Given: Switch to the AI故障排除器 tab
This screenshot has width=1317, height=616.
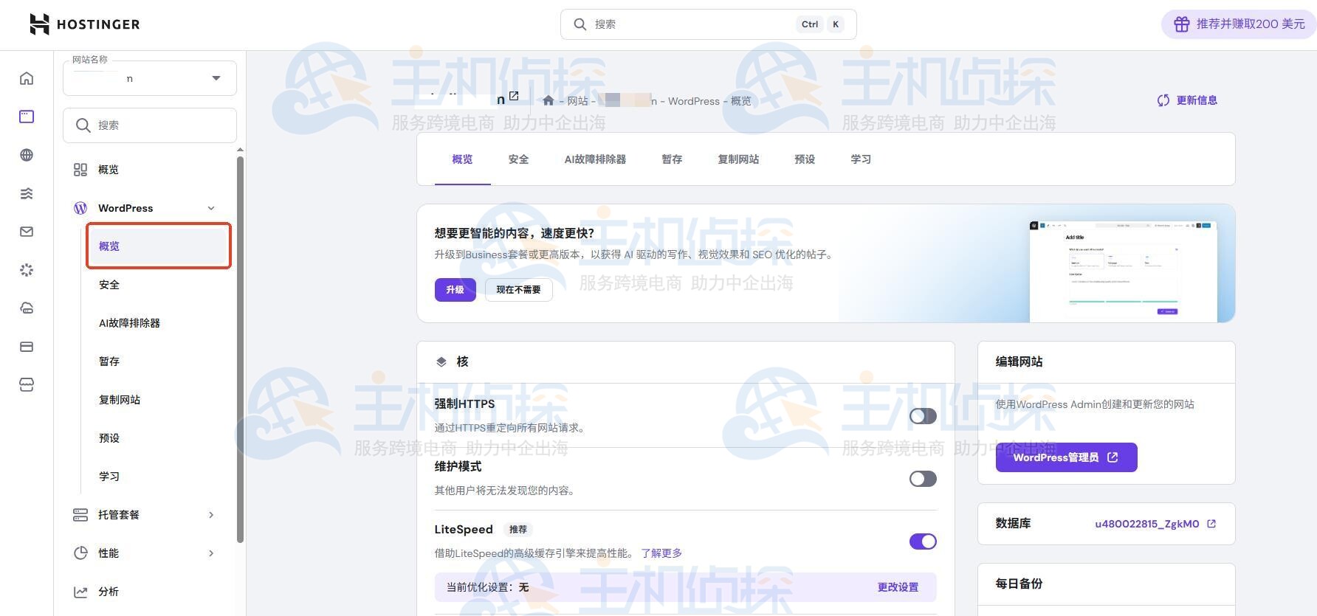Looking at the screenshot, I should 595,159.
